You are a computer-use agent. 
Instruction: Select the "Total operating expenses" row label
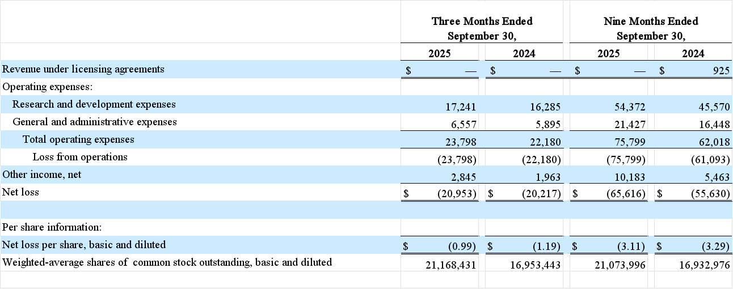pos(78,139)
